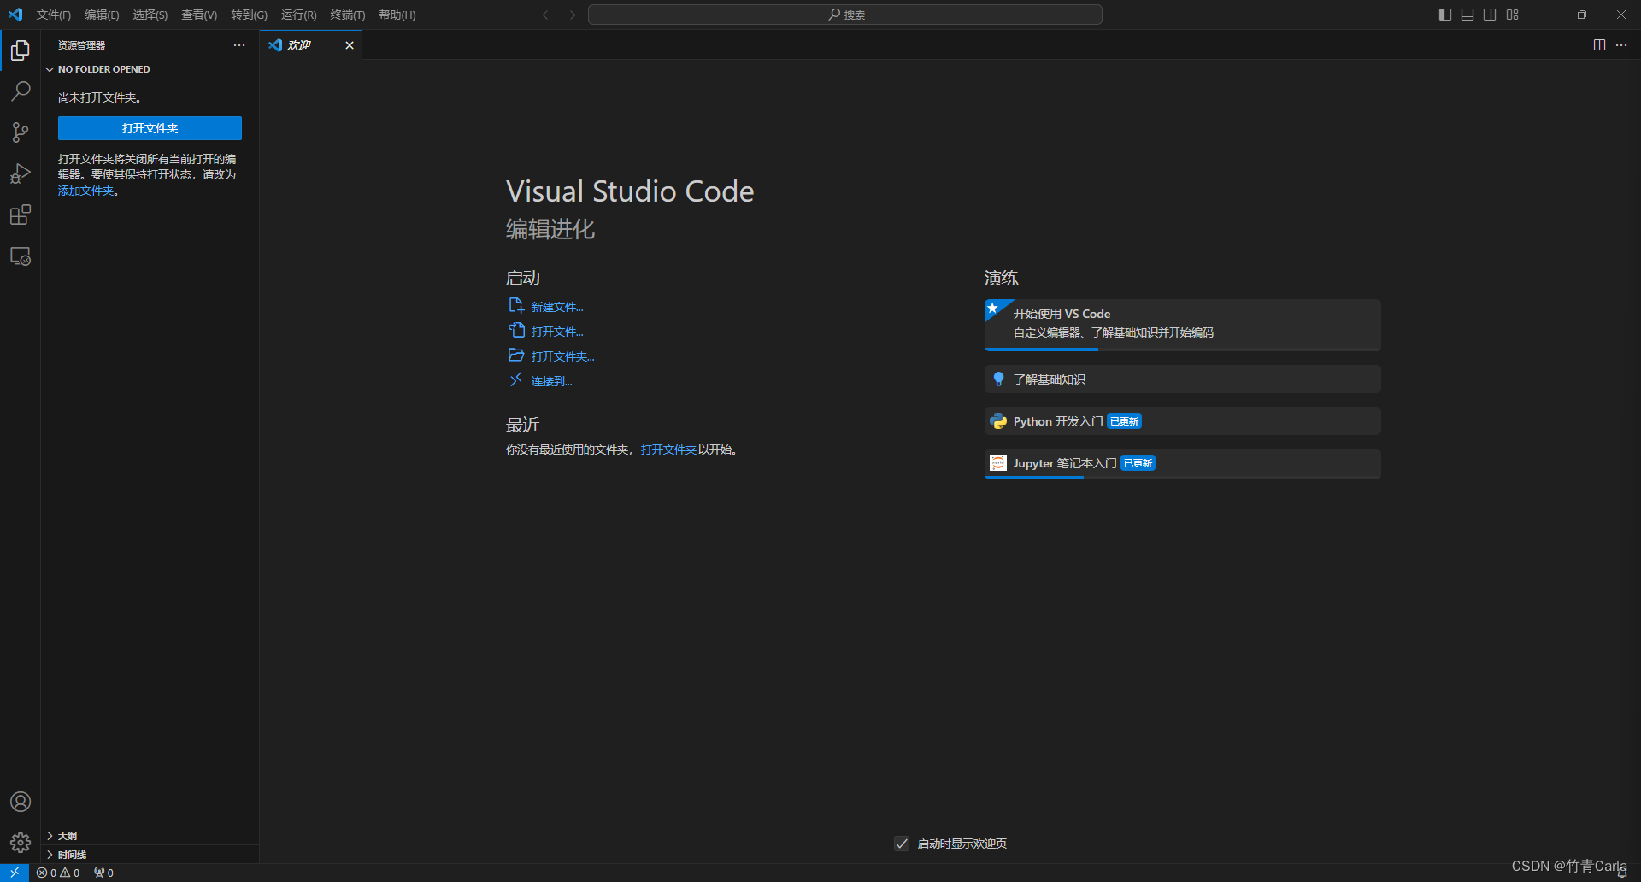1641x882 pixels.
Task: Open the 终端(T) menu
Action: click(348, 15)
